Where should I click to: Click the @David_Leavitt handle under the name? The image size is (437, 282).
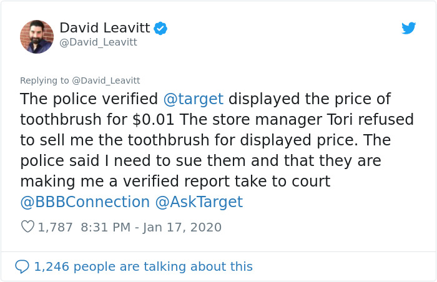coord(98,42)
